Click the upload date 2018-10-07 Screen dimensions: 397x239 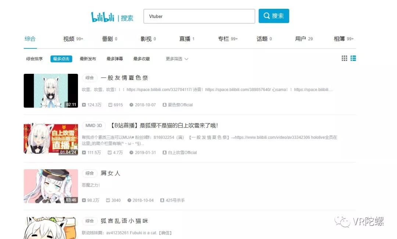[x=145, y=105]
